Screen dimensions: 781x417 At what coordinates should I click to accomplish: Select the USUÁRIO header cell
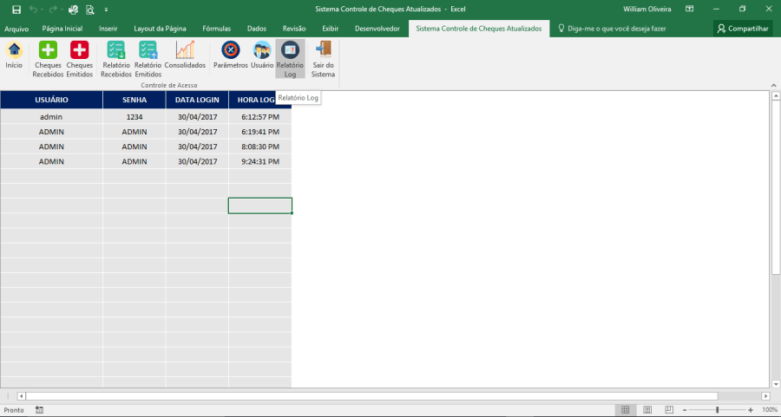[51, 100]
